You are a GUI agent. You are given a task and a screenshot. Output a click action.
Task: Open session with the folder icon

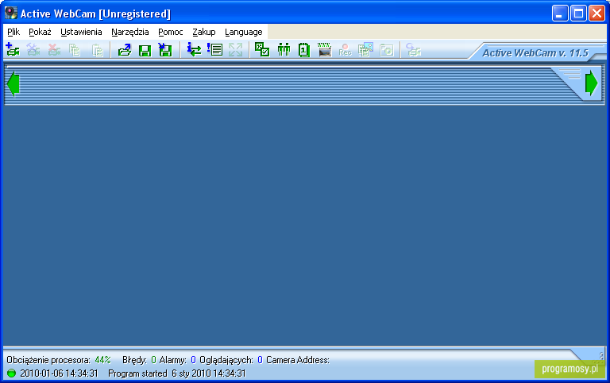coord(125,50)
